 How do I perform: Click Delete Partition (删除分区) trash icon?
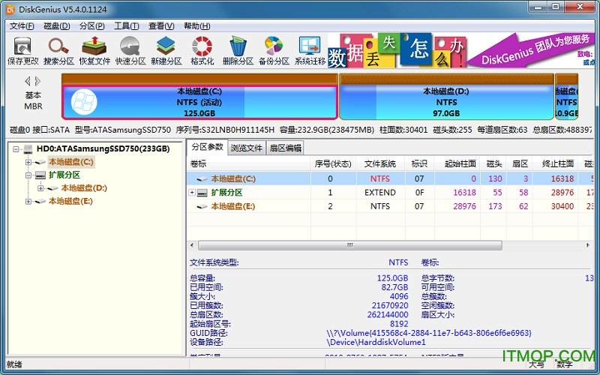click(238, 50)
